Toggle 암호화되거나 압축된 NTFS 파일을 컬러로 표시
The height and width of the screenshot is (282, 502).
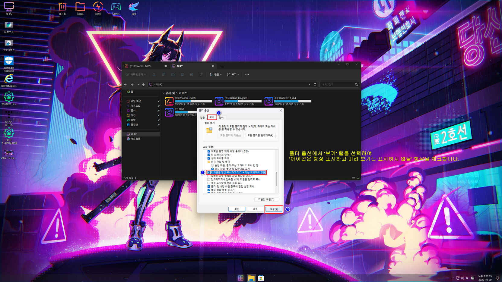coord(209,179)
